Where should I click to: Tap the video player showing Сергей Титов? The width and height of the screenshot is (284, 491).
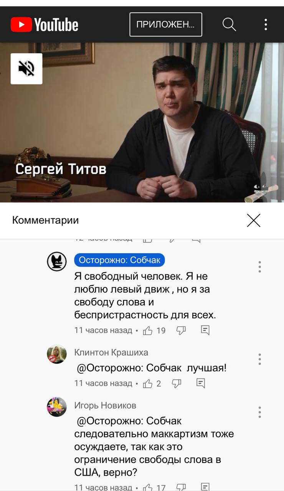pyautogui.click(x=142, y=122)
